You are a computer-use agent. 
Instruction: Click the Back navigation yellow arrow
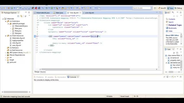point(88,8)
